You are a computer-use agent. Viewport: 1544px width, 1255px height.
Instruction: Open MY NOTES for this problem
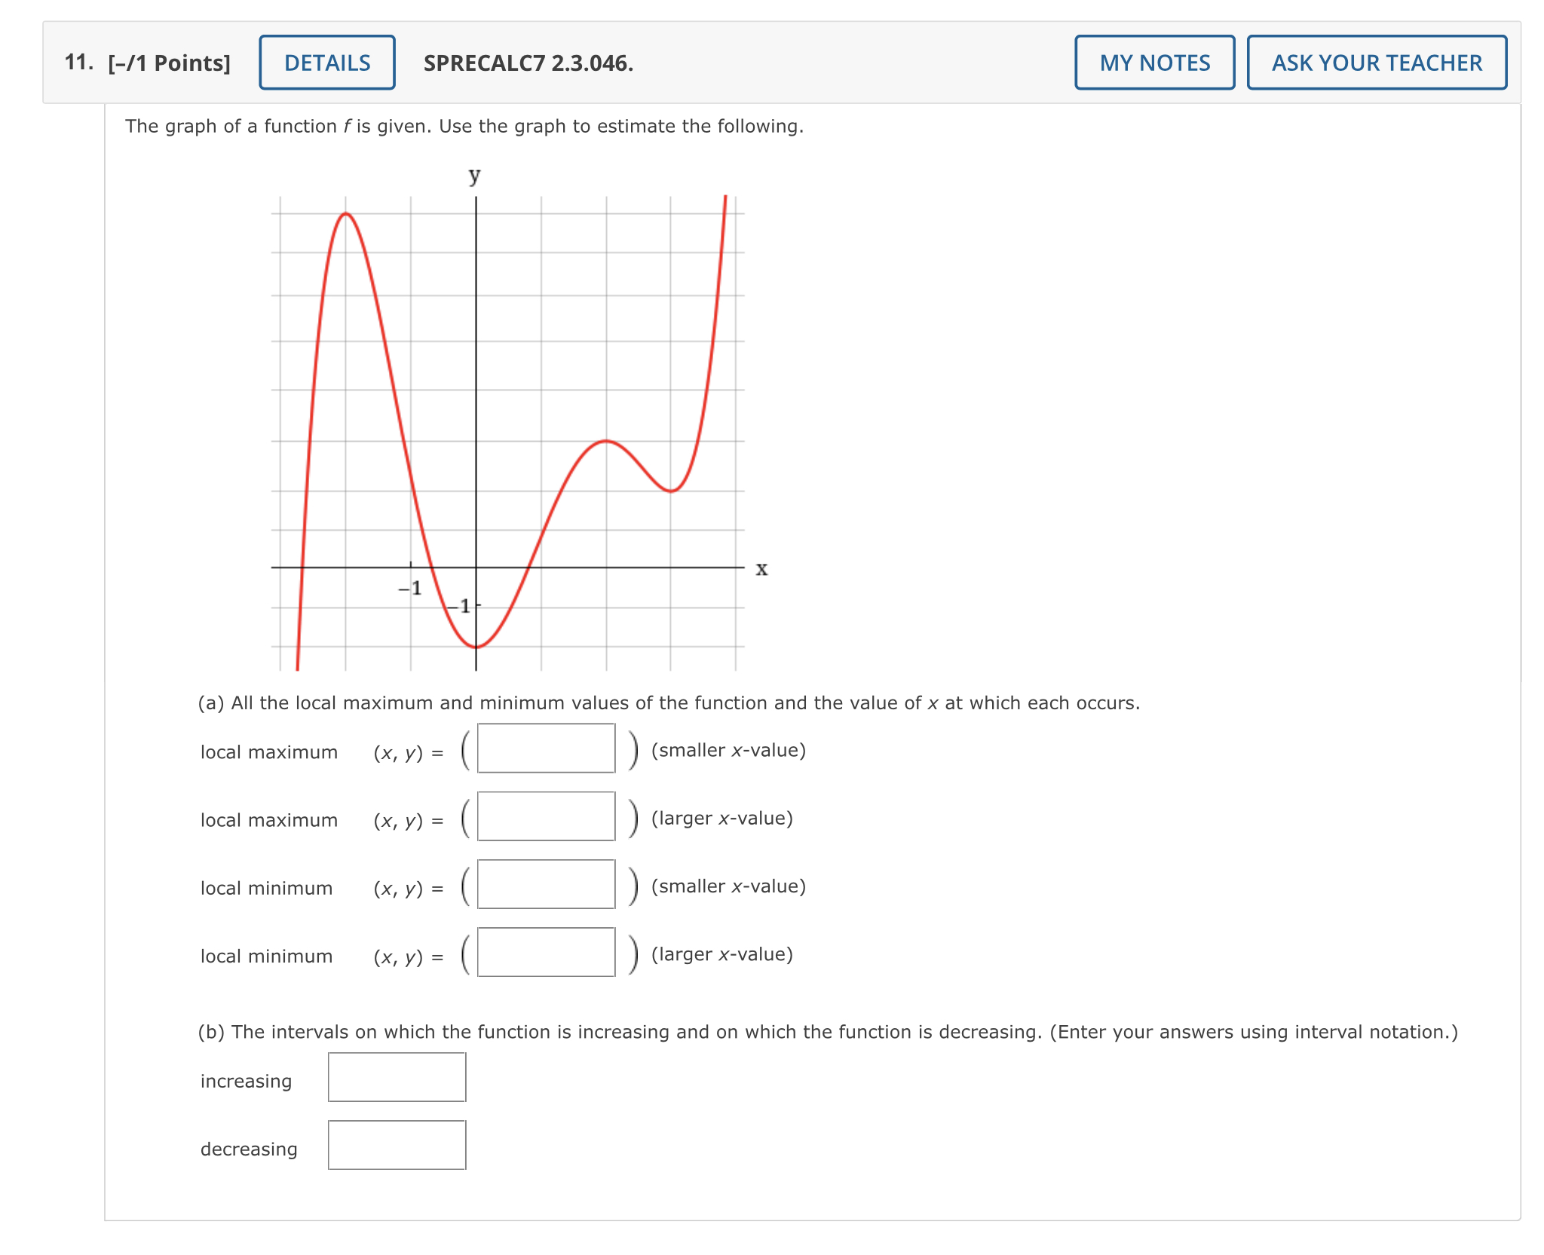(1154, 63)
